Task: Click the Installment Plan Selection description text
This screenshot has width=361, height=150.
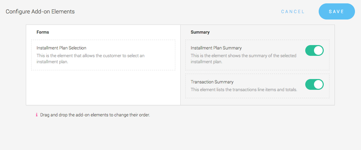Action: (90, 59)
